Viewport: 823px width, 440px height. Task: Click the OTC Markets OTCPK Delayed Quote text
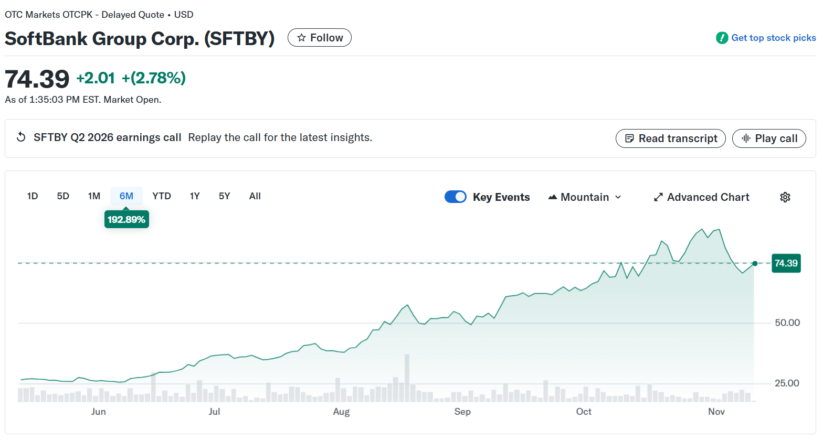[x=85, y=15]
